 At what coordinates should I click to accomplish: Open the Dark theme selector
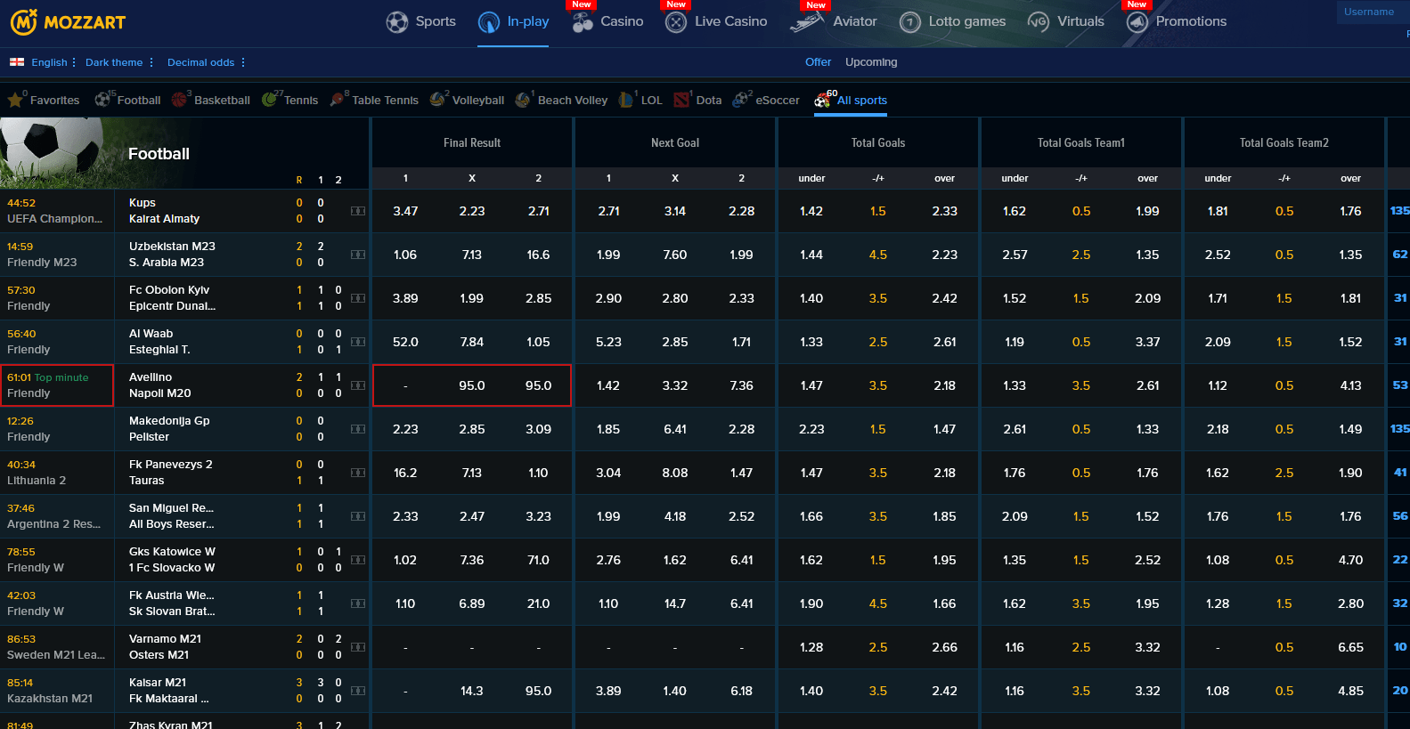pyautogui.click(x=119, y=62)
